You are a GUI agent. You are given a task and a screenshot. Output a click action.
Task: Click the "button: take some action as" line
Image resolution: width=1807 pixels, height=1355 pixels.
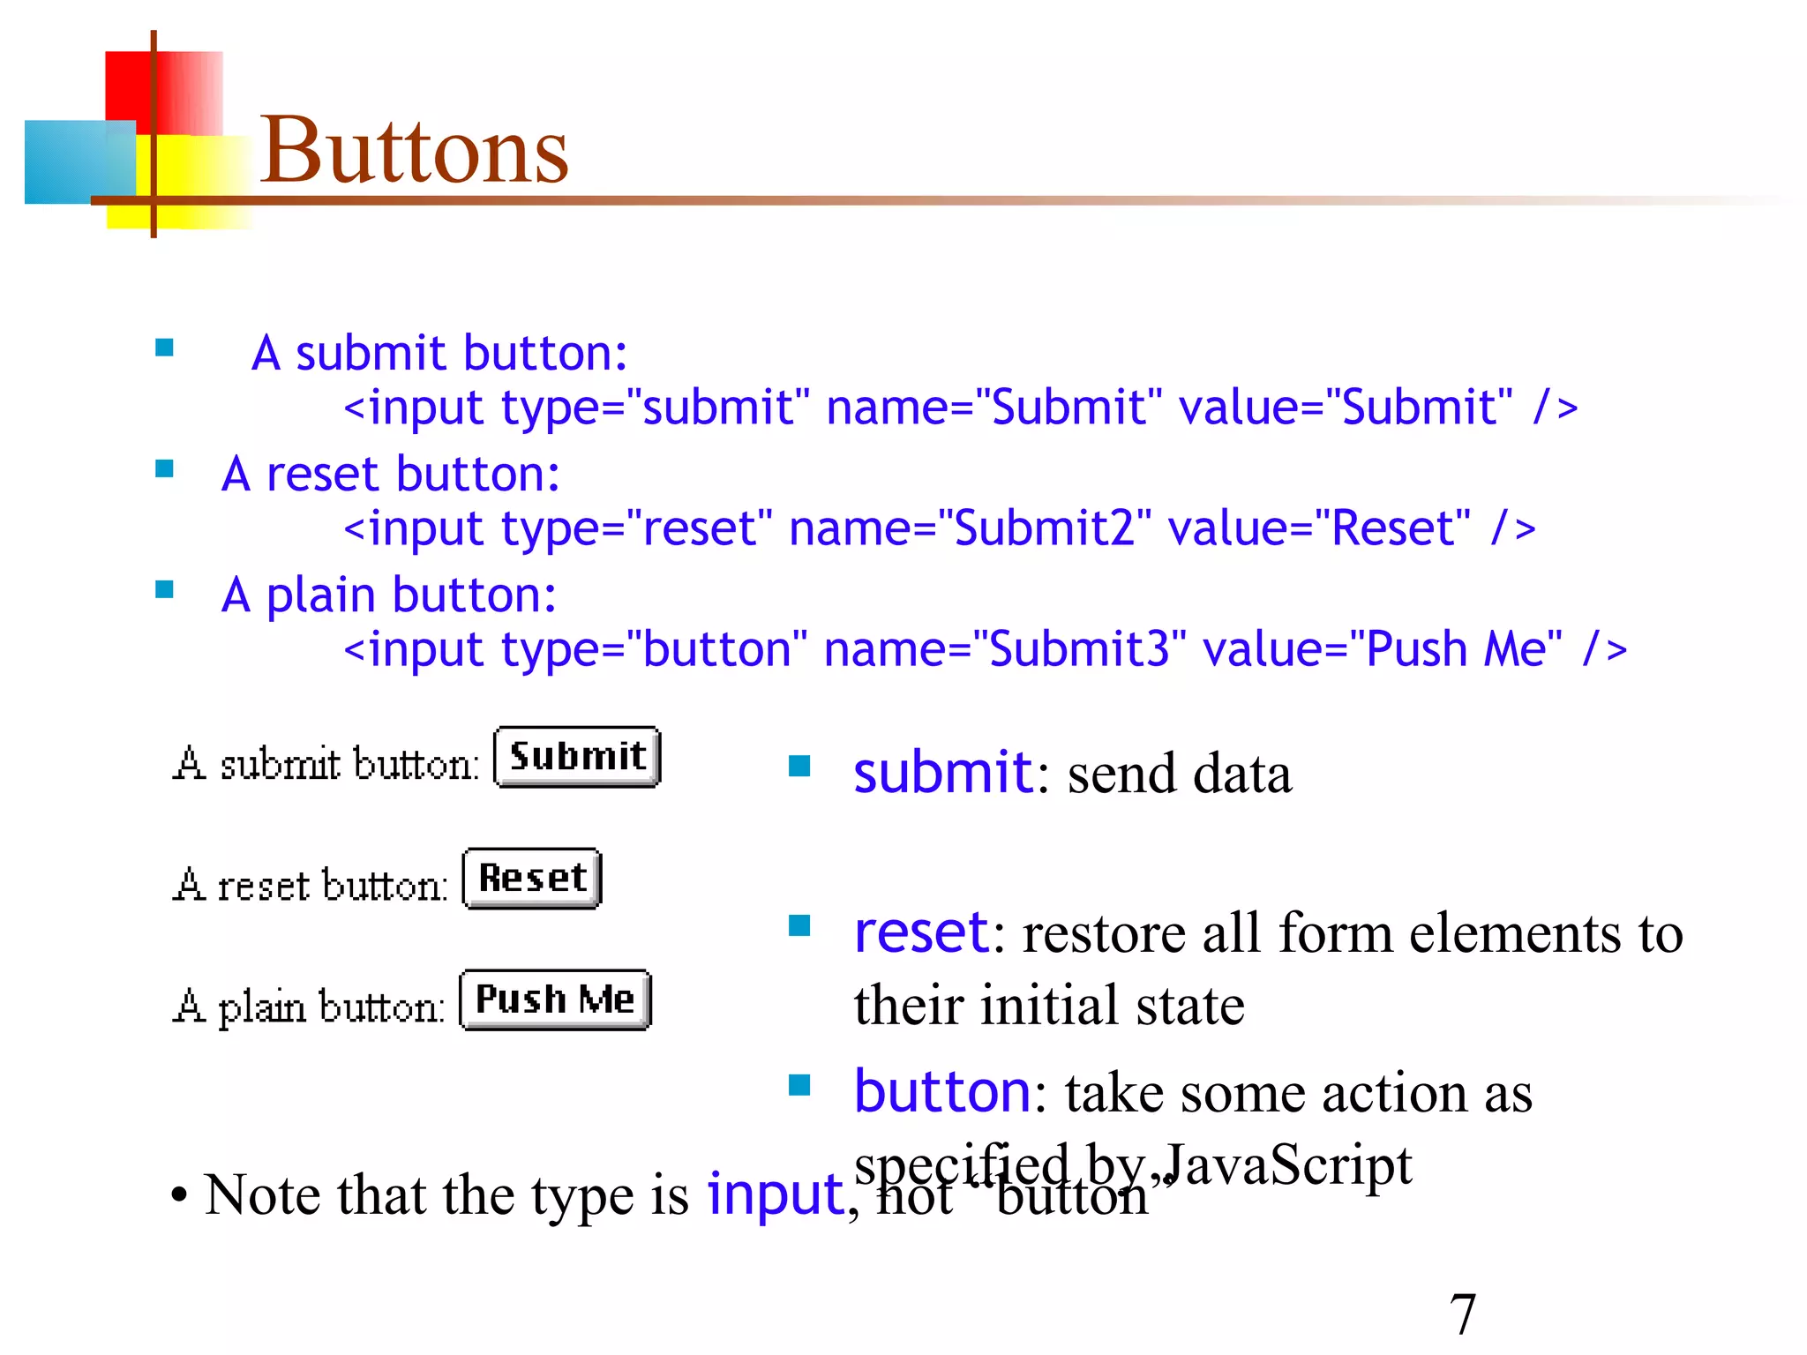tap(1193, 1092)
